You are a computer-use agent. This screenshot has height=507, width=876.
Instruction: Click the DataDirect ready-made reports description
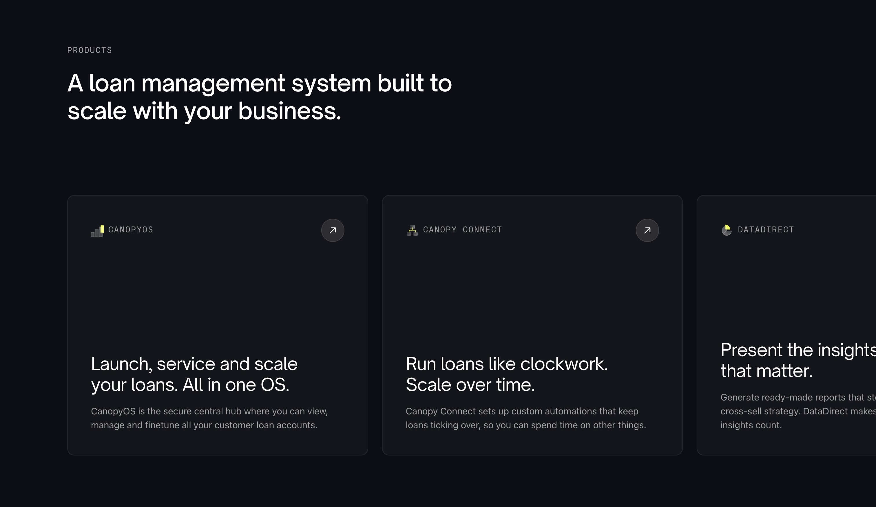pos(798,411)
